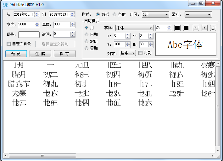Minimize the 9ht日历生成器 window
The height and width of the screenshot is (161, 223).
click(193, 3)
